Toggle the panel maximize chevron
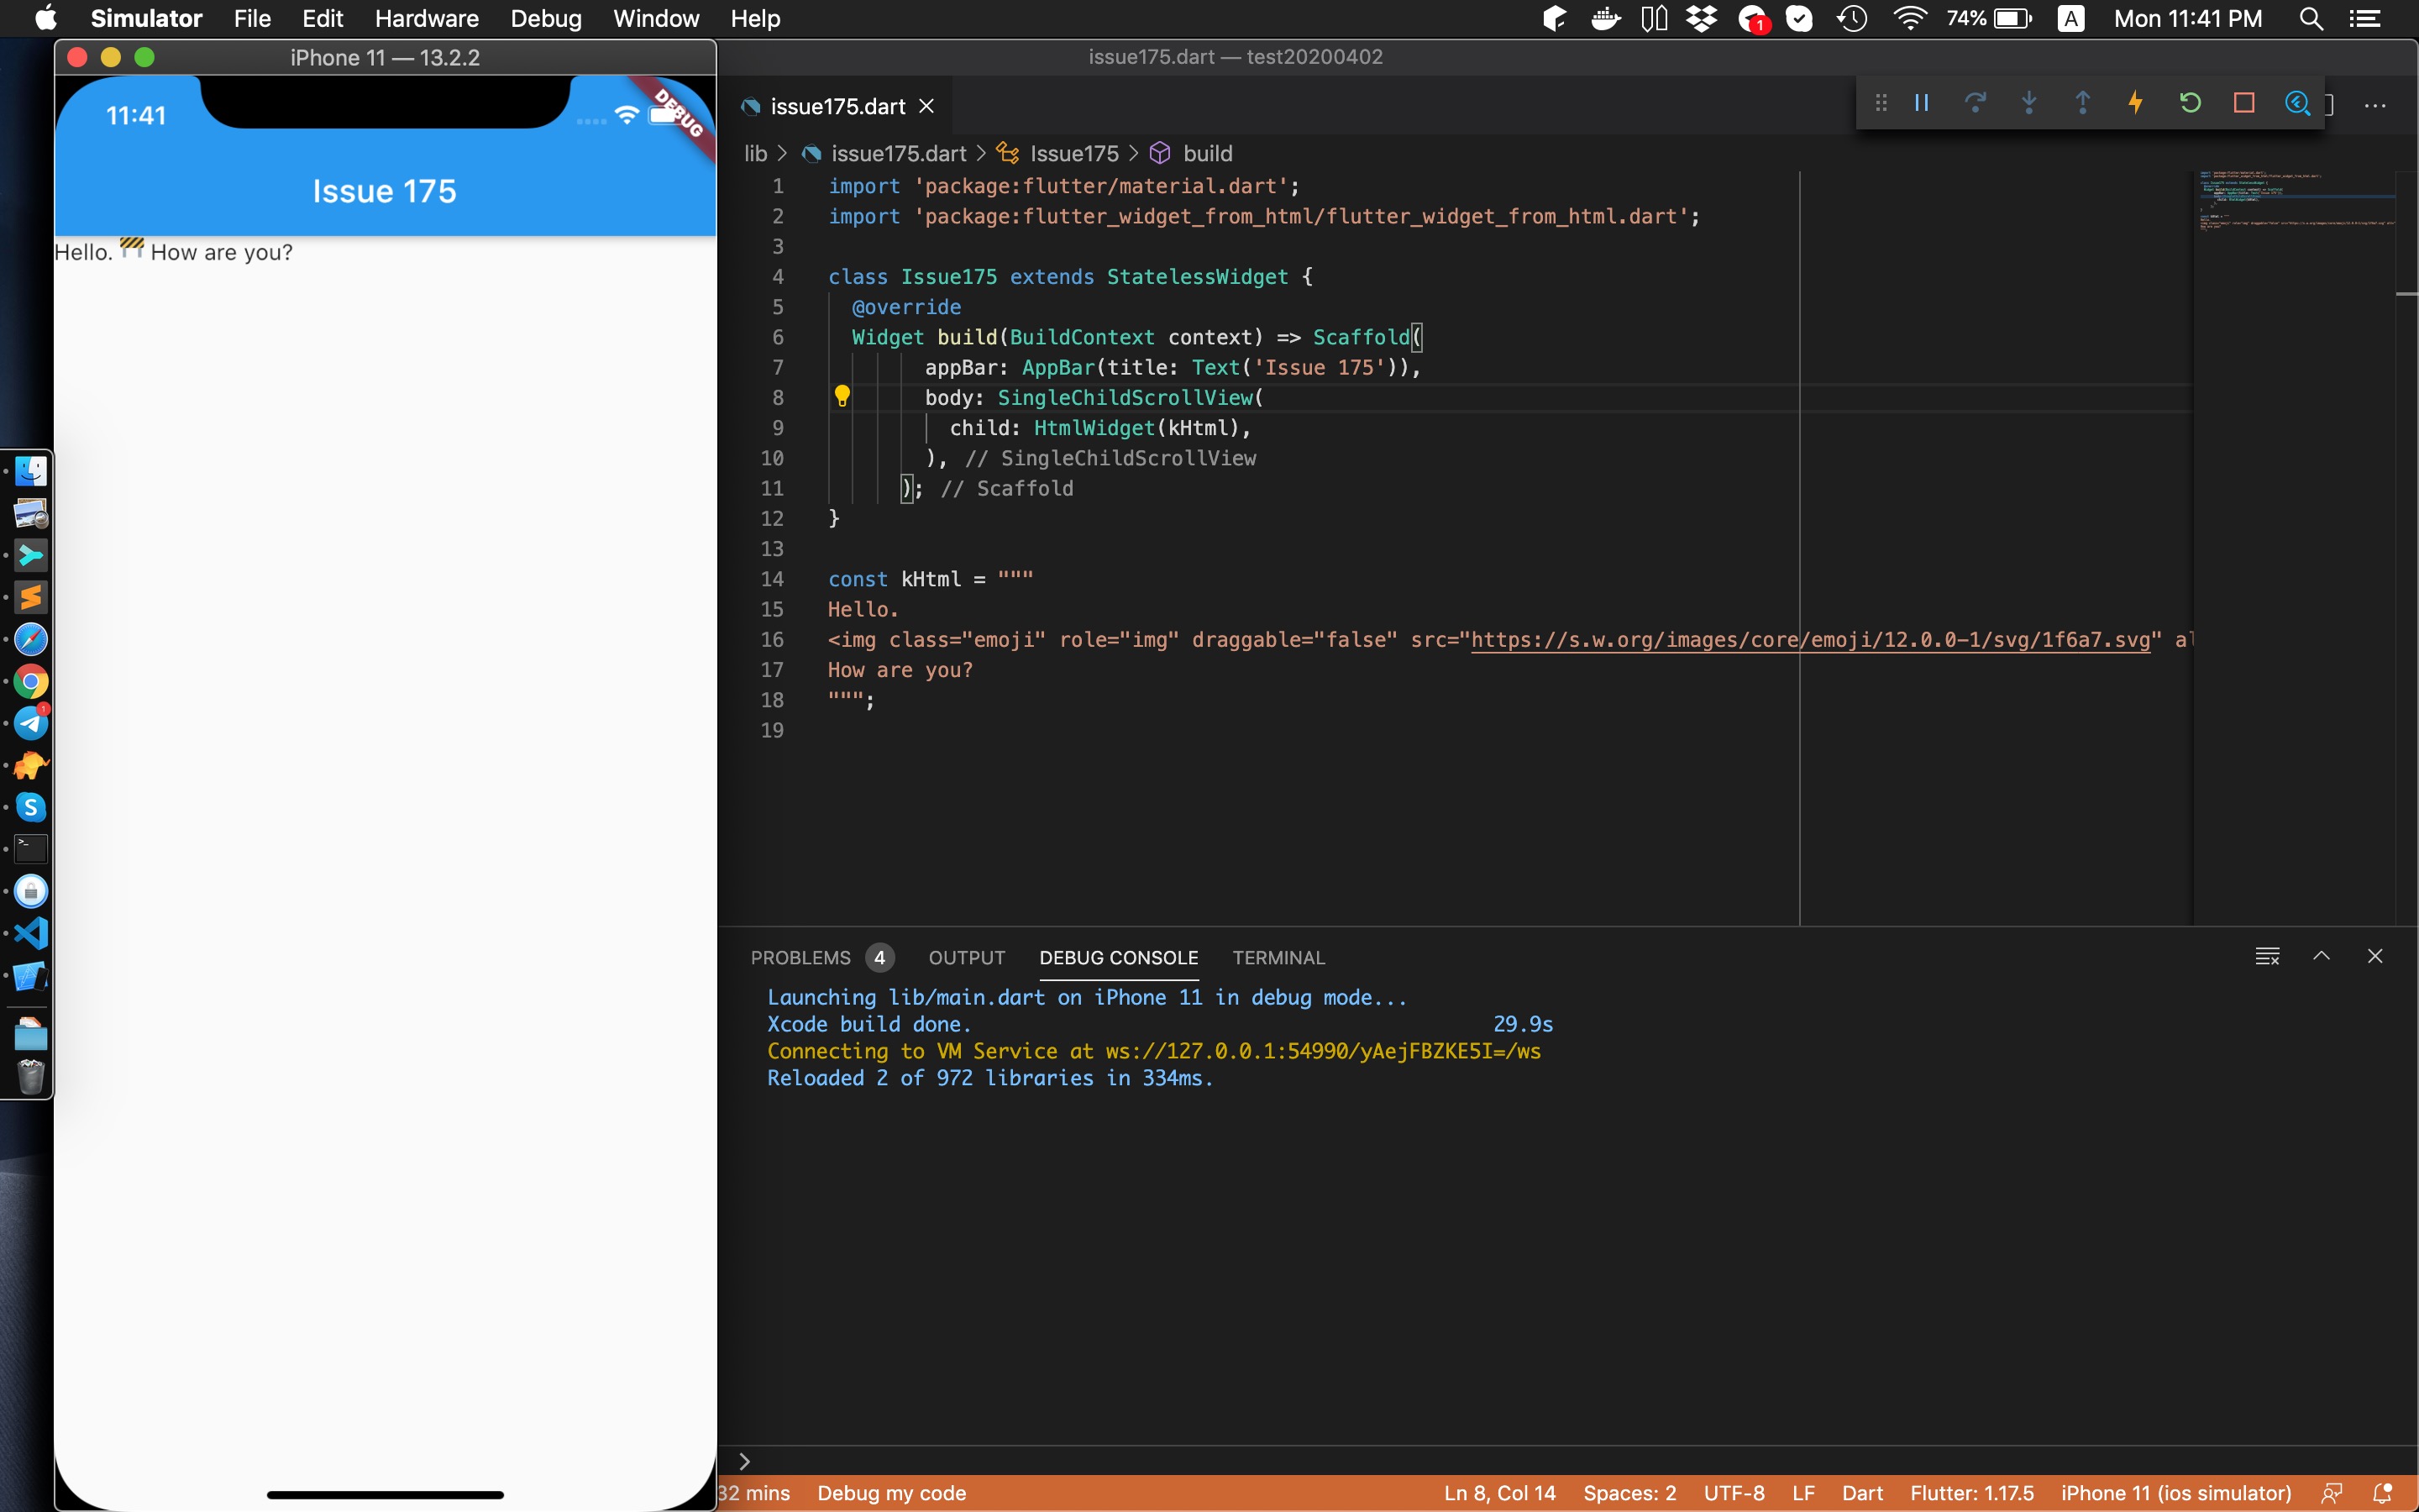Screen dimensions: 2419x1512 (x=2322, y=956)
